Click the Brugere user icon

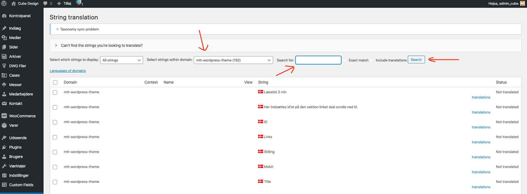click(4, 156)
